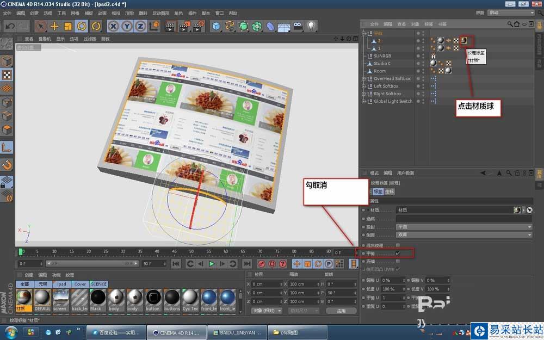
Task: Click the Undo arrow icon
Action: [10, 26]
